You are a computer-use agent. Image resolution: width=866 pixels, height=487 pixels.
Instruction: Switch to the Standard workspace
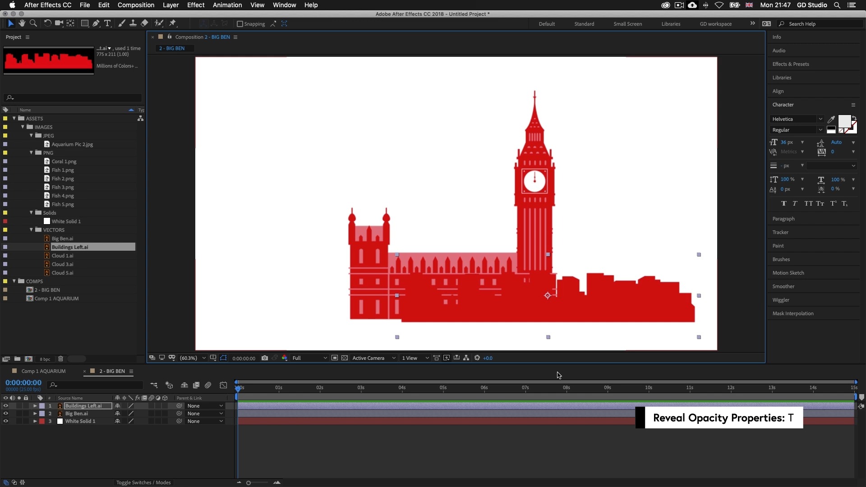[584, 24]
